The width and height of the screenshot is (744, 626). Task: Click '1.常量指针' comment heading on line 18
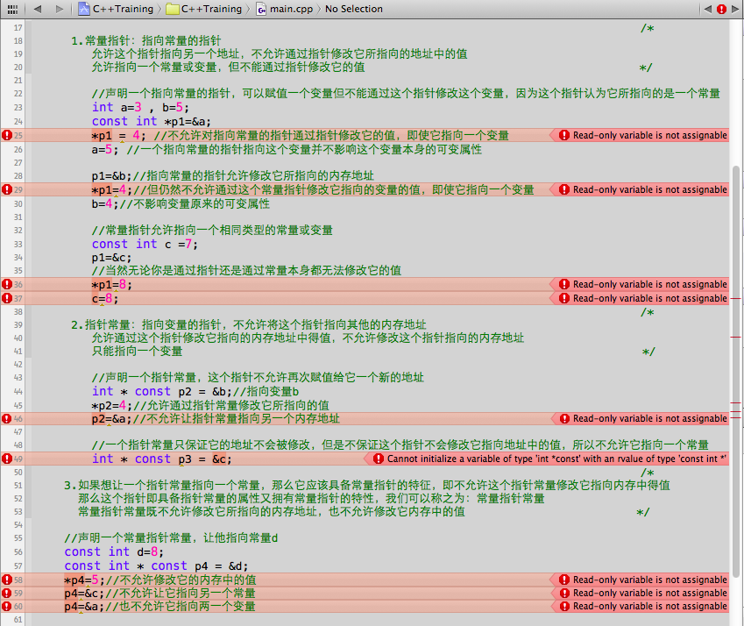[146, 41]
